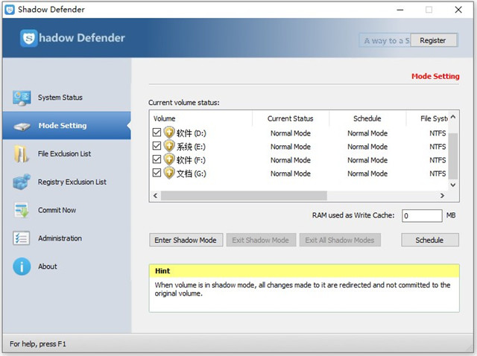Viewport: 477px width, 356px height.
Task: Open File Exclusion List section
Action: pos(66,154)
